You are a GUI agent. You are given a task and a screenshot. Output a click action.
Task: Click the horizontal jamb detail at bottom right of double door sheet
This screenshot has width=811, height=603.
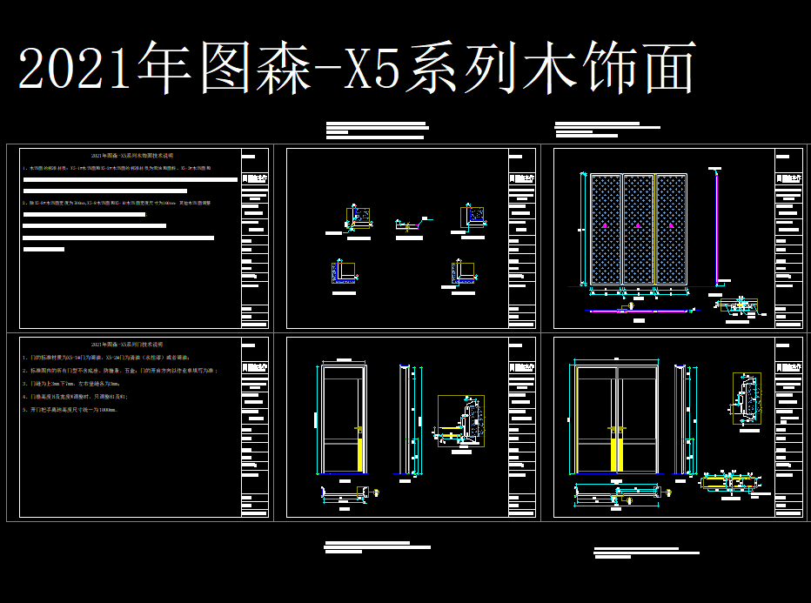(x=730, y=482)
